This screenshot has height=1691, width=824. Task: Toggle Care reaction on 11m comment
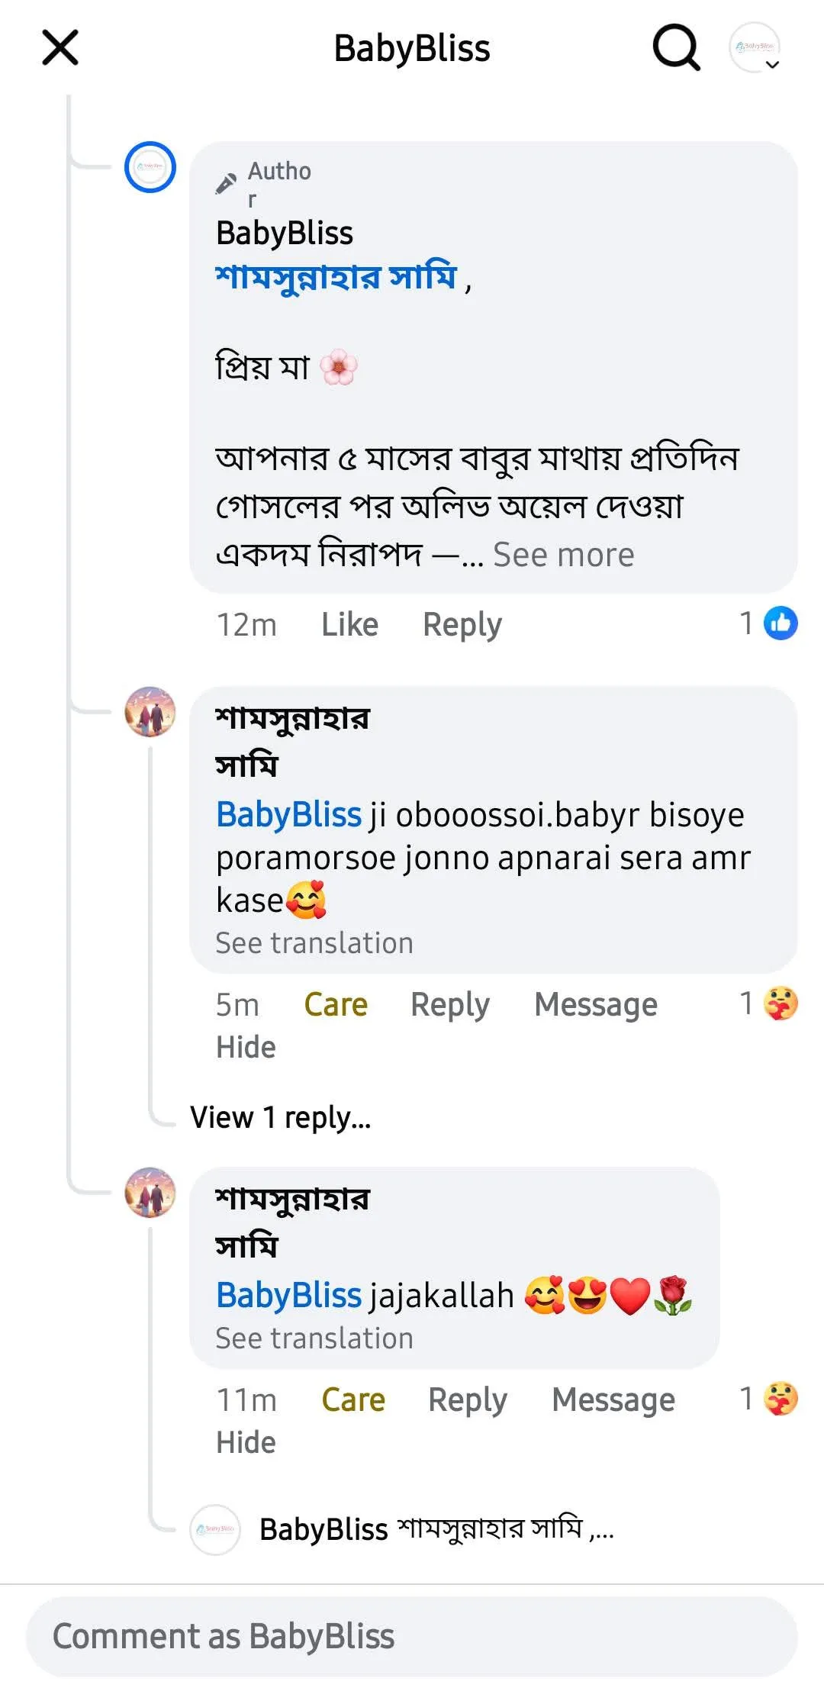tap(353, 1400)
